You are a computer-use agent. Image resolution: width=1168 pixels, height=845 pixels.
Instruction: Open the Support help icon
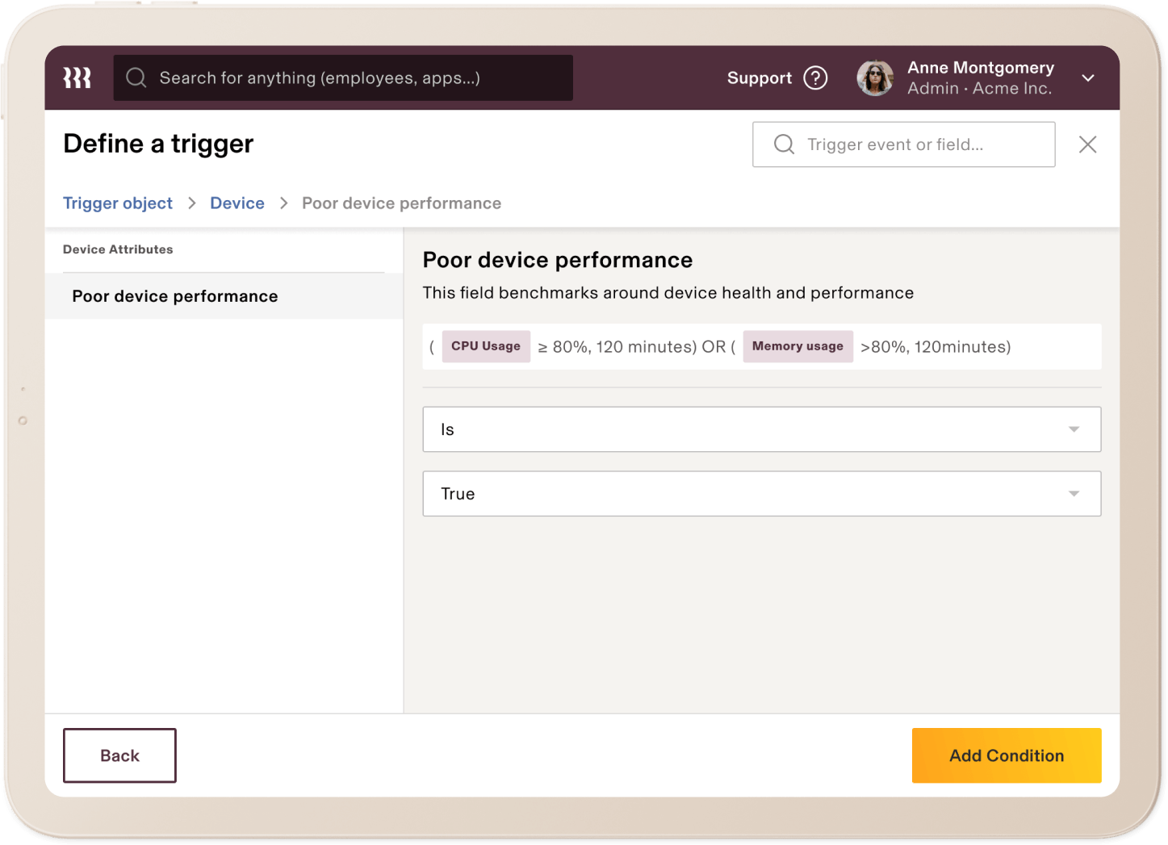(815, 77)
